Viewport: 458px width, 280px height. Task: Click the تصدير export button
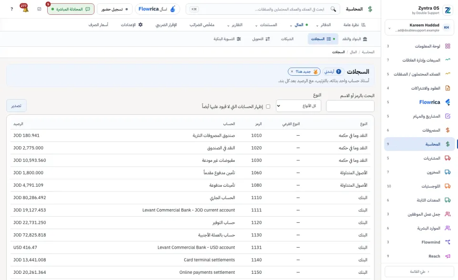[x=16, y=106]
